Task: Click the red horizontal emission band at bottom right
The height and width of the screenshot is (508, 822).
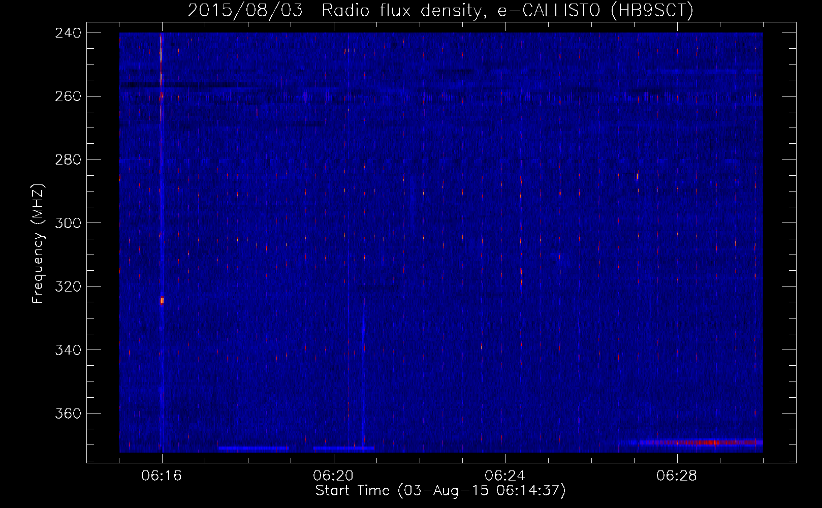Action: (x=701, y=442)
